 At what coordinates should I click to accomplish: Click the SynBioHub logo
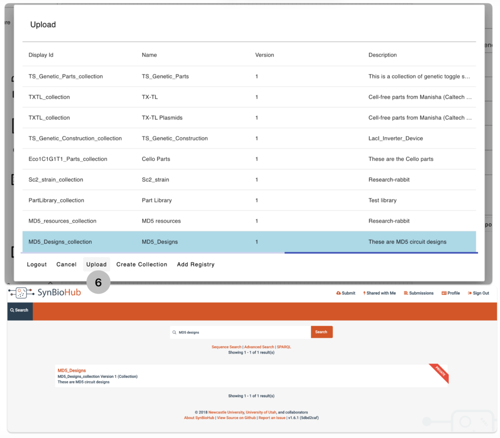tap(45, 293)
